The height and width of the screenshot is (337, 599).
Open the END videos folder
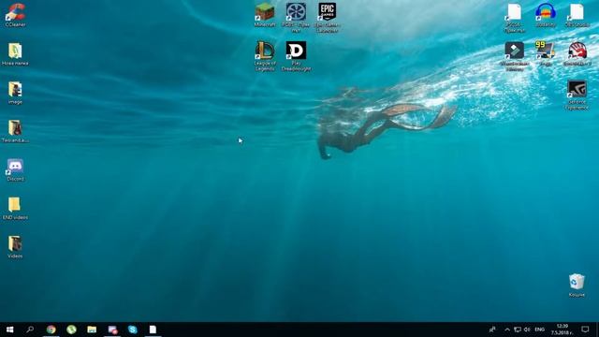[x=15, y=208]
